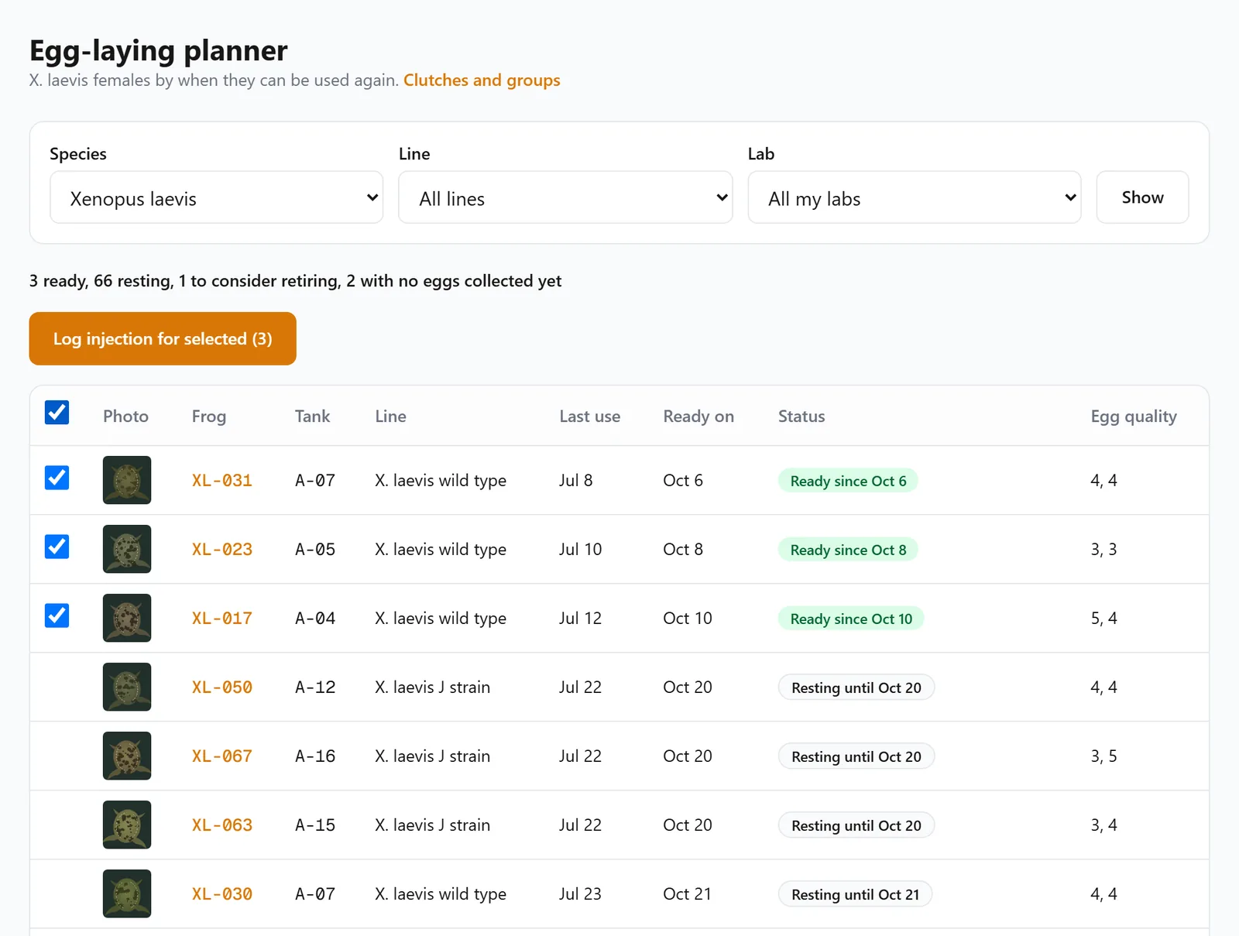The height and width of the screenshot is (936, 1239).
Task: Uncheck the XL-031 row checkbox
Action: [57, 478]
